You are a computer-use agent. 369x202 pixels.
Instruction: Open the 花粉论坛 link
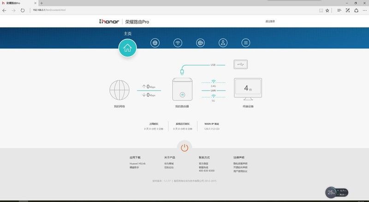(x=169, y=167)
